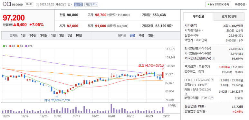
Task: Click the green 5-day moving average swatch
Action: point(4,46)
